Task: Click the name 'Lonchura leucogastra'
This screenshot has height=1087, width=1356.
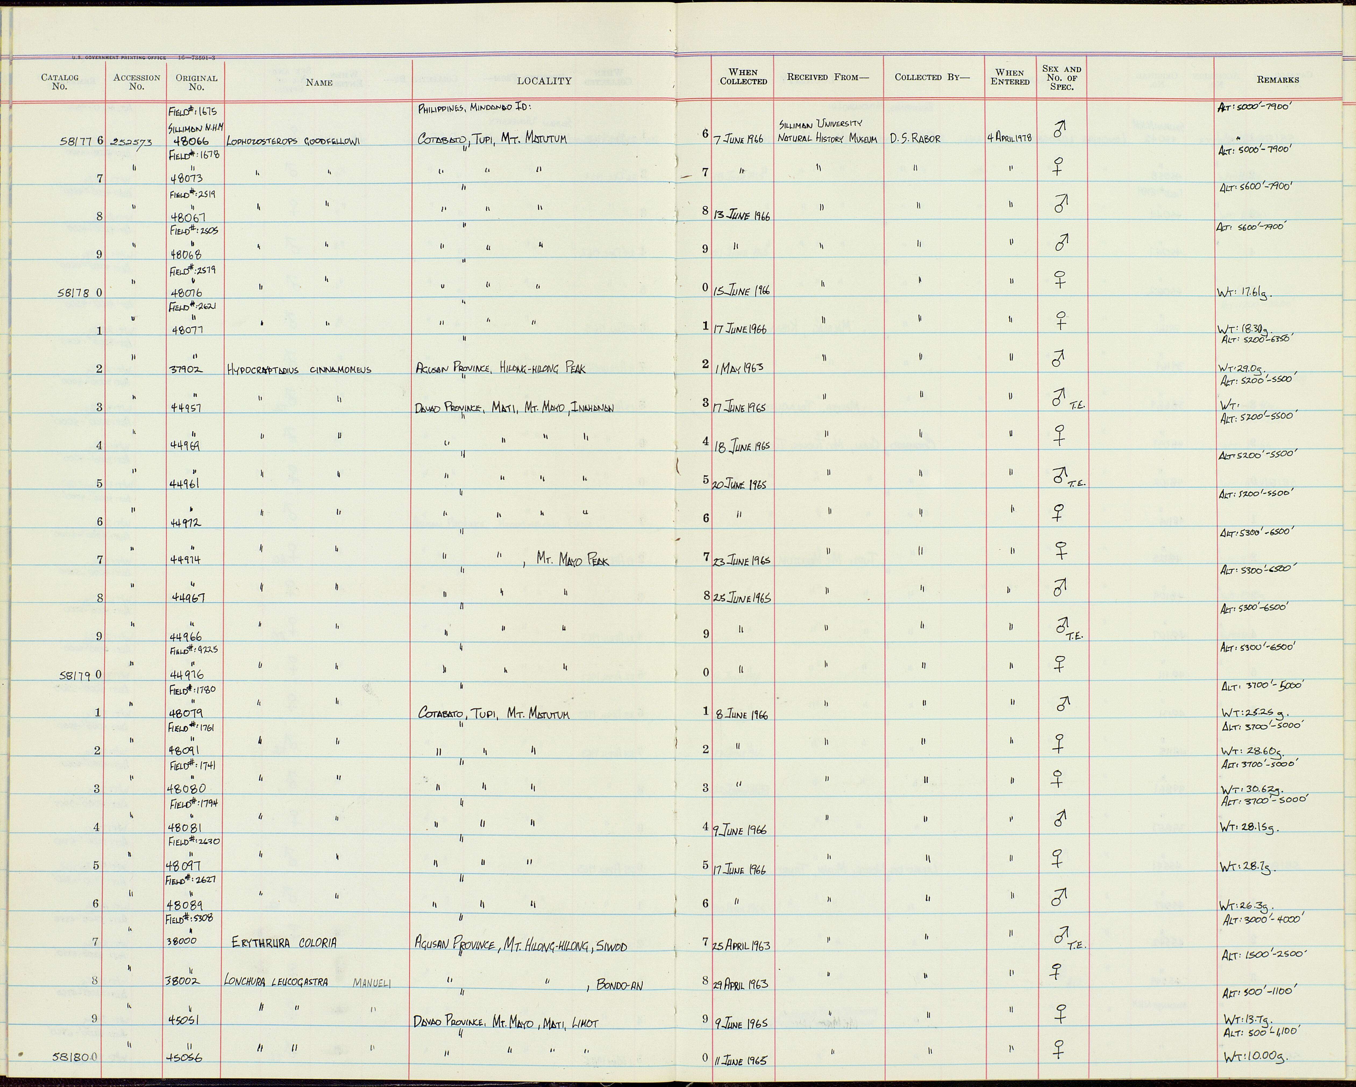Action: [x=276, y=981]
